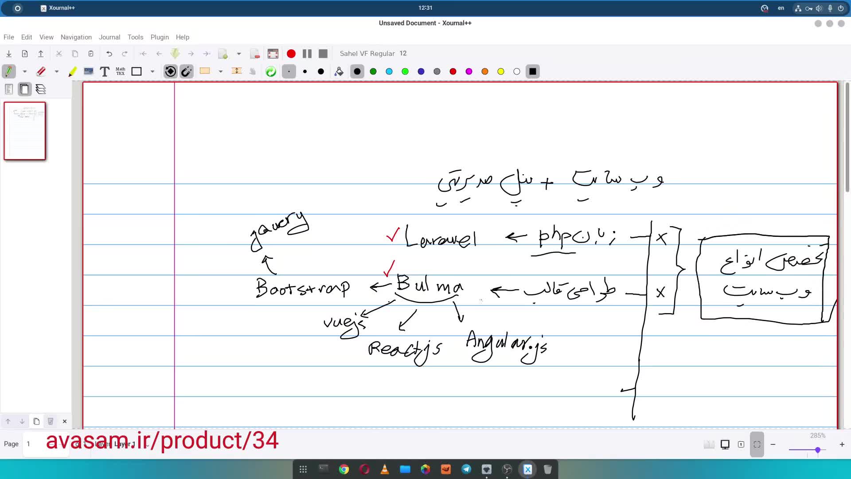Open the Plugin menu
The width and height of the screenshot is (851, 479).
(160, 37)
